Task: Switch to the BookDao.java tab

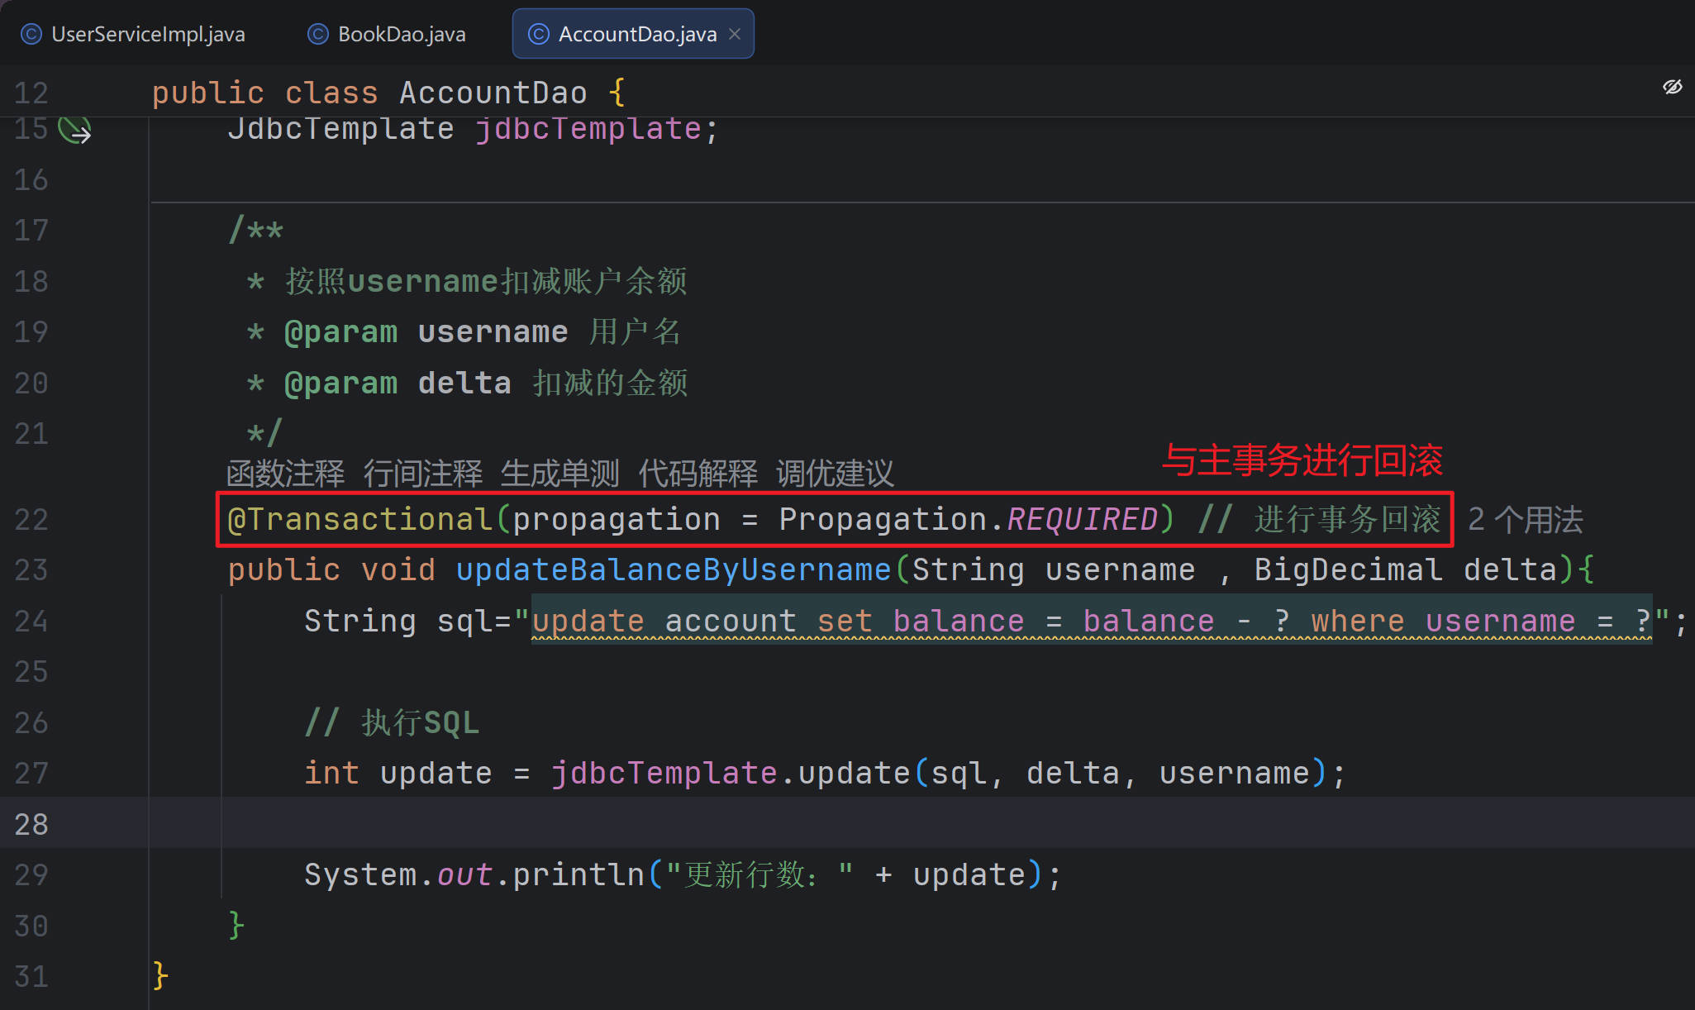Action: [401, 34]
